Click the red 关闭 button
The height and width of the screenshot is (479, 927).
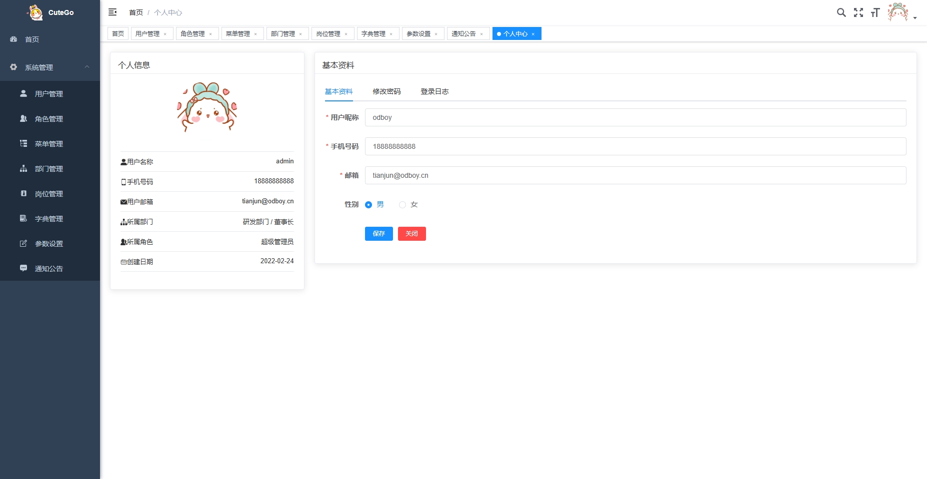coord(412,234)
